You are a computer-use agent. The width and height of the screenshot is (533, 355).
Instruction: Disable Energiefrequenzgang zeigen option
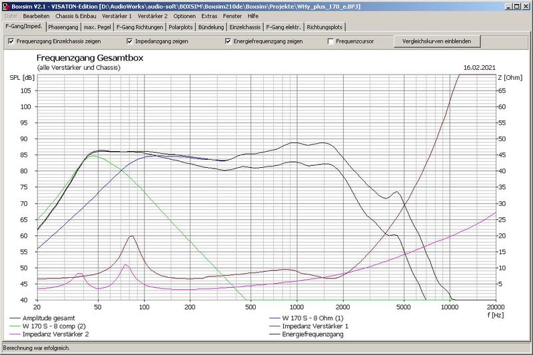229,41
